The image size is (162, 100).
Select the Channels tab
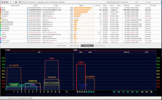click(87, 46)
